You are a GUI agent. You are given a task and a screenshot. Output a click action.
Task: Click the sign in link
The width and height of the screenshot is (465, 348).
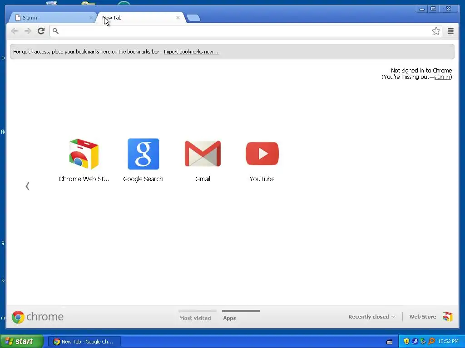tap(442, 77)
